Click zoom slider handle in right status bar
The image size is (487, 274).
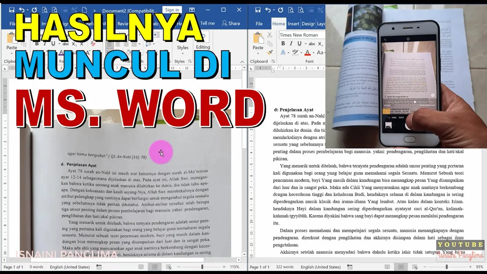447,267
